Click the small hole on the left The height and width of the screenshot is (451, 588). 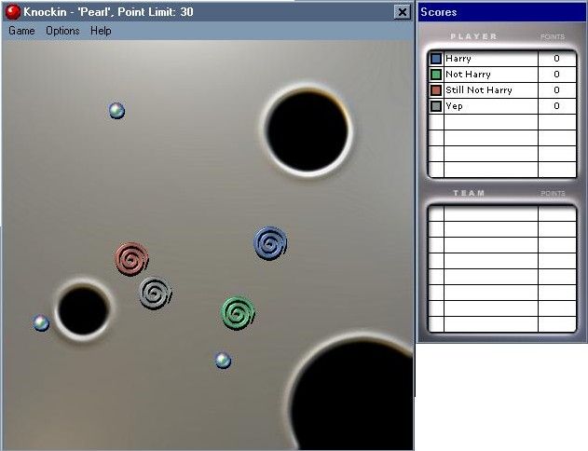pyautogui.click(x=83, y=310)
